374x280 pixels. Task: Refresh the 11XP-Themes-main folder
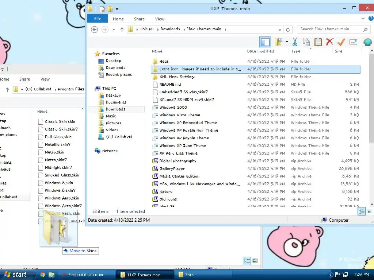(288, 30)
